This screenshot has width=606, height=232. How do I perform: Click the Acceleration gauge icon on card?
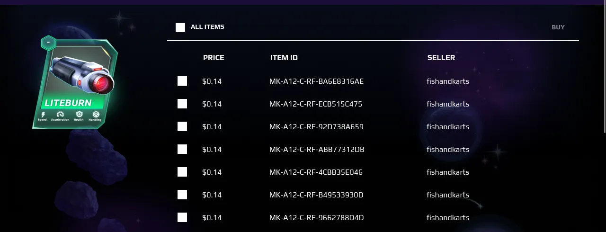point(60,115)
